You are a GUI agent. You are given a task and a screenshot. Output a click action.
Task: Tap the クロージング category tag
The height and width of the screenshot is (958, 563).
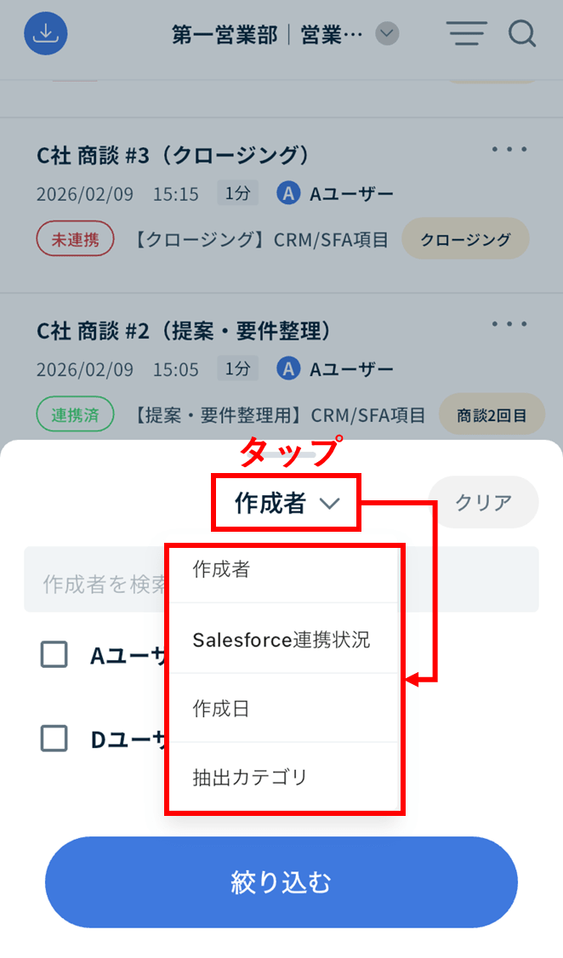[x=465, y=240]
